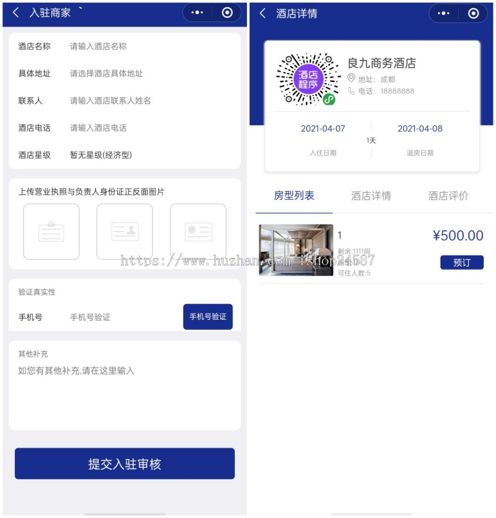The width and height of the screenshot is (496, 518).
Task: Go back from the 酒店详情 page
Action: coord(262,14)
